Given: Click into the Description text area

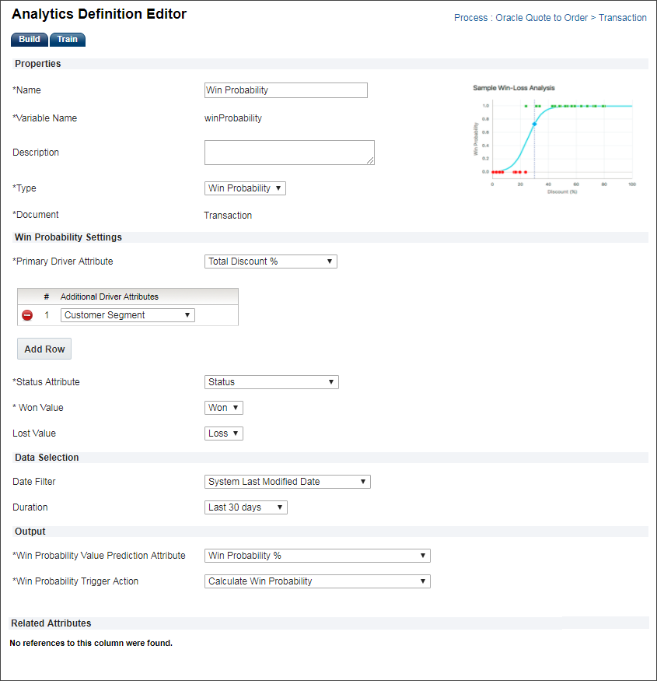Looking at the screenshot, I should (x=289, y=153).
